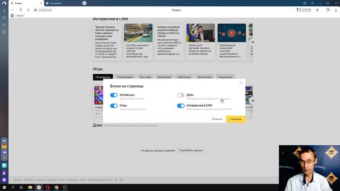Click the yandex address field

[x=45, y=10]
